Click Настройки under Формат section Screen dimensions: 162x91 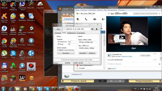(x=83, y=53)
